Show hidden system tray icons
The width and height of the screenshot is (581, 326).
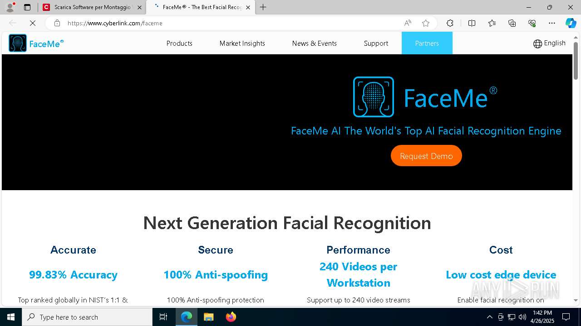pos(489,317)
